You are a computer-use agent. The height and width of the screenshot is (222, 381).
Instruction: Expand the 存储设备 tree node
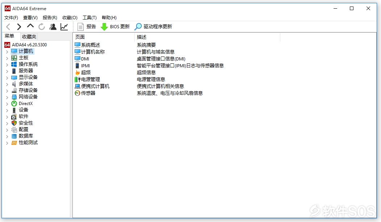(x=7, y=91)
